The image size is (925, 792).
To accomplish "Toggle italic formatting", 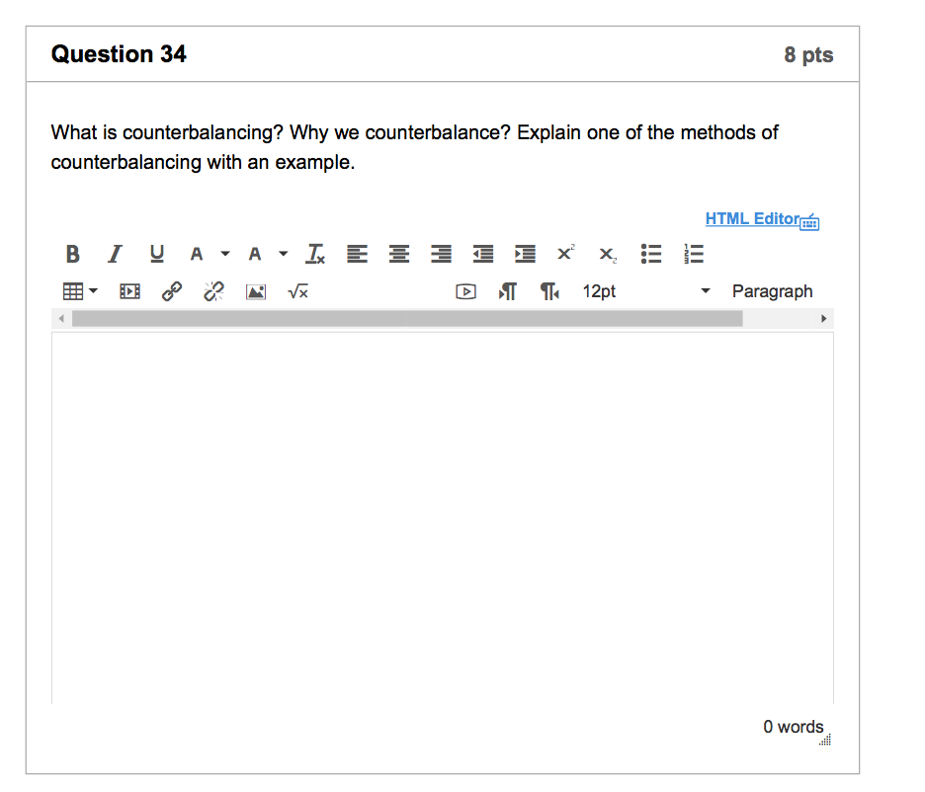I will [115, 254].
